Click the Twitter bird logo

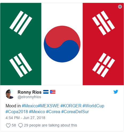click(116, 92)
